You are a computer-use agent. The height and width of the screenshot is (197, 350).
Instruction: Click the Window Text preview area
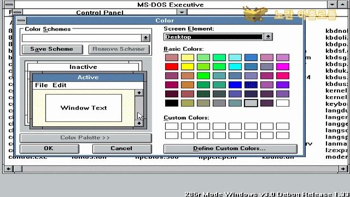(x=84, y=108)
